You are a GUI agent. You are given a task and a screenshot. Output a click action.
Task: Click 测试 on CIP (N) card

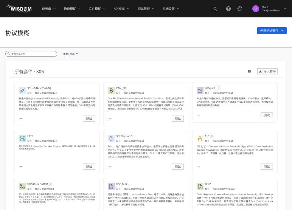tap(267, 167)
